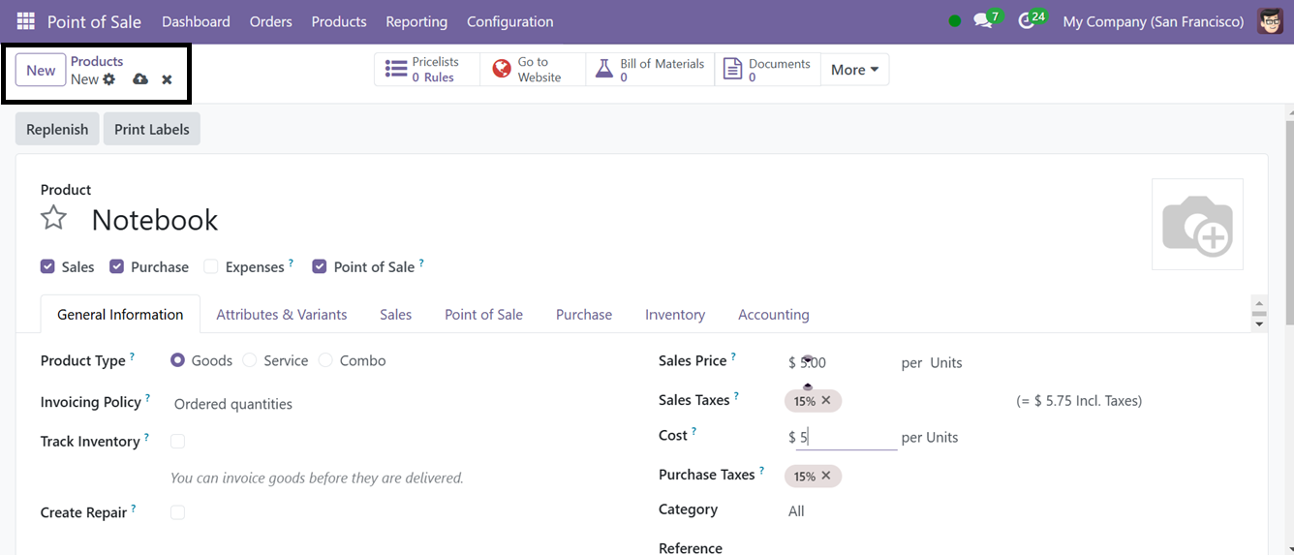The height and width of the screenshot is (555, 1294).
Task: Click the Replenish button
Action: point(57,130)
